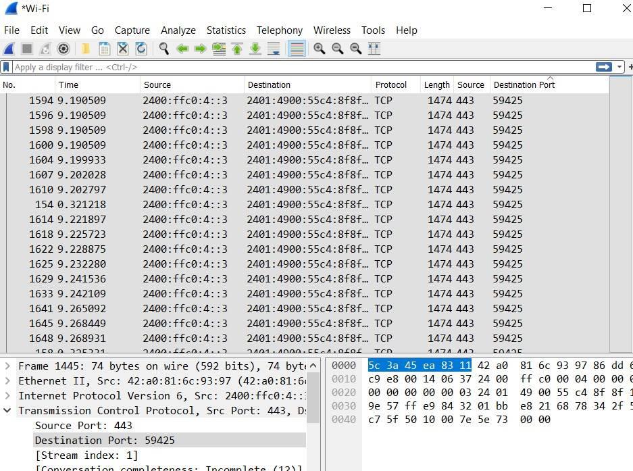Sort by Length column header
The height and width of the screenshot is (471, 633).
coord(436,85)
